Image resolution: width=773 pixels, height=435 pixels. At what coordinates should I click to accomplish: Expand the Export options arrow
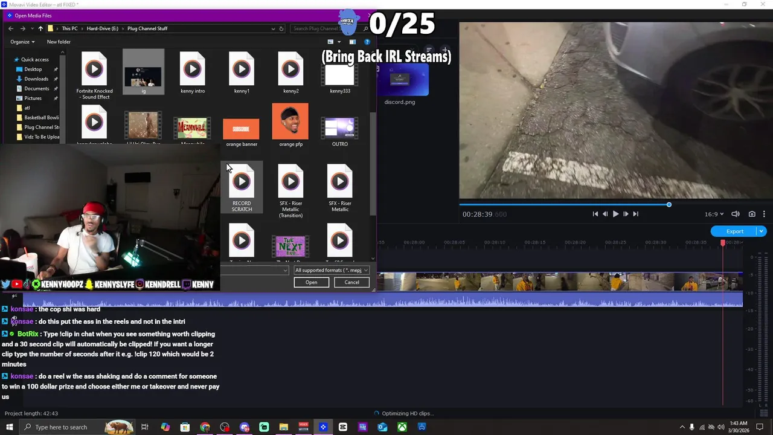[762, 231]
